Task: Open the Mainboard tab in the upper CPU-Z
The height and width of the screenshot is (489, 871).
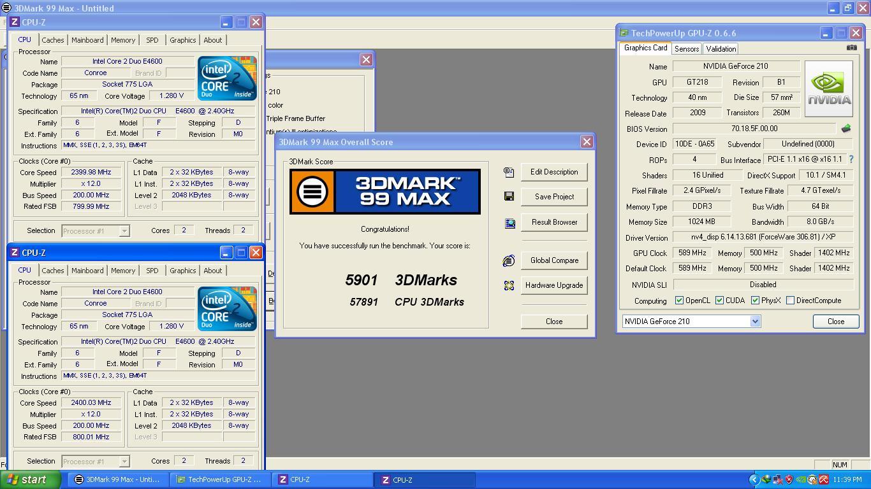Action: [87, 40]
